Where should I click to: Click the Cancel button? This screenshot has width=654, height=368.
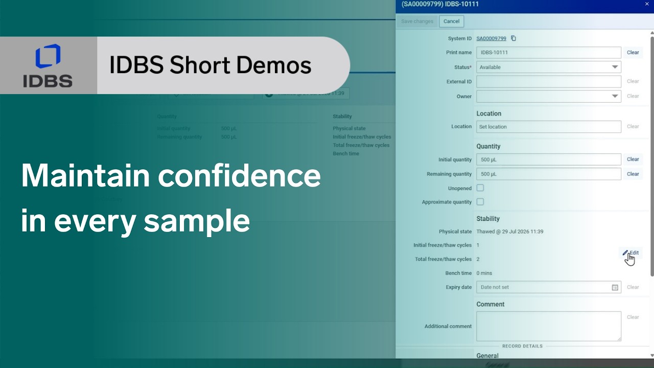pos(451,21)
